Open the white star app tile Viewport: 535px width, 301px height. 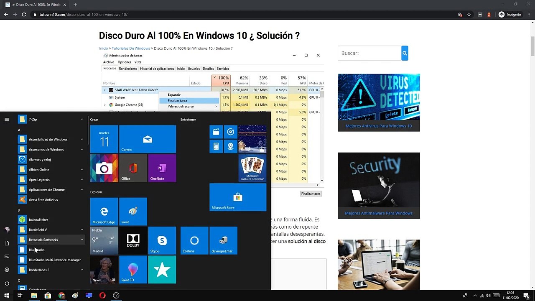tap(162, 269)
